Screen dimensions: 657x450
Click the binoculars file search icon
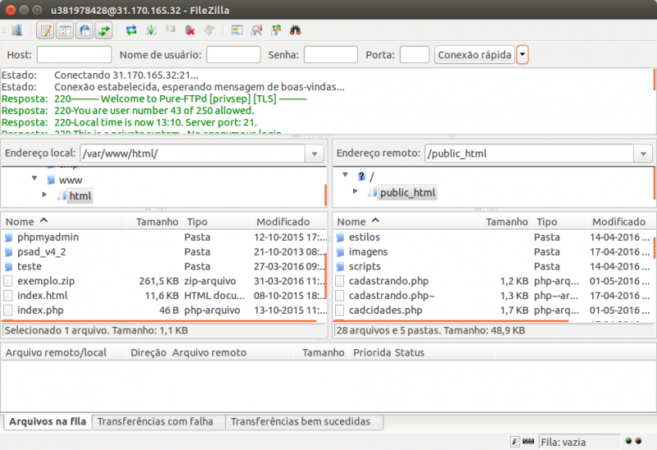(x=295, y=30)
